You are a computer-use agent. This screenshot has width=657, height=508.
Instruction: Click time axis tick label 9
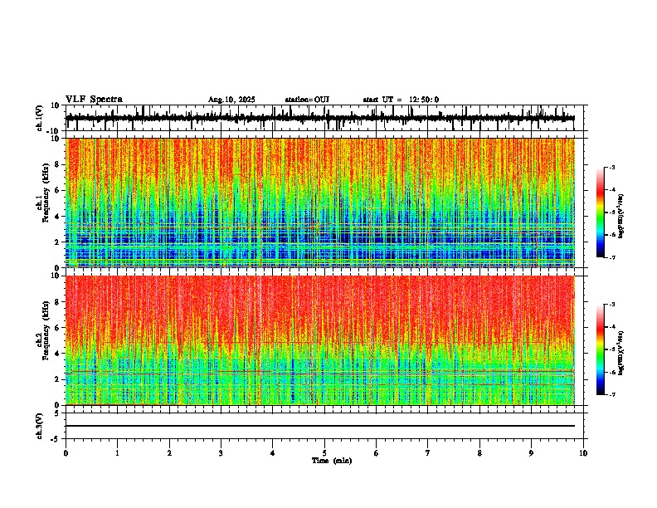click(x=531, y=453)
